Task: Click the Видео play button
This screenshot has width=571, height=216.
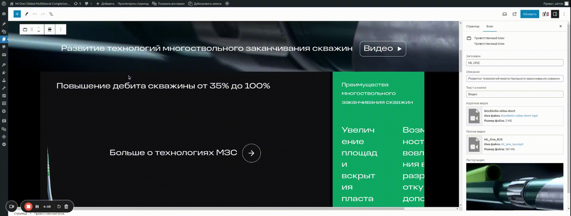Action: [383, 49]
